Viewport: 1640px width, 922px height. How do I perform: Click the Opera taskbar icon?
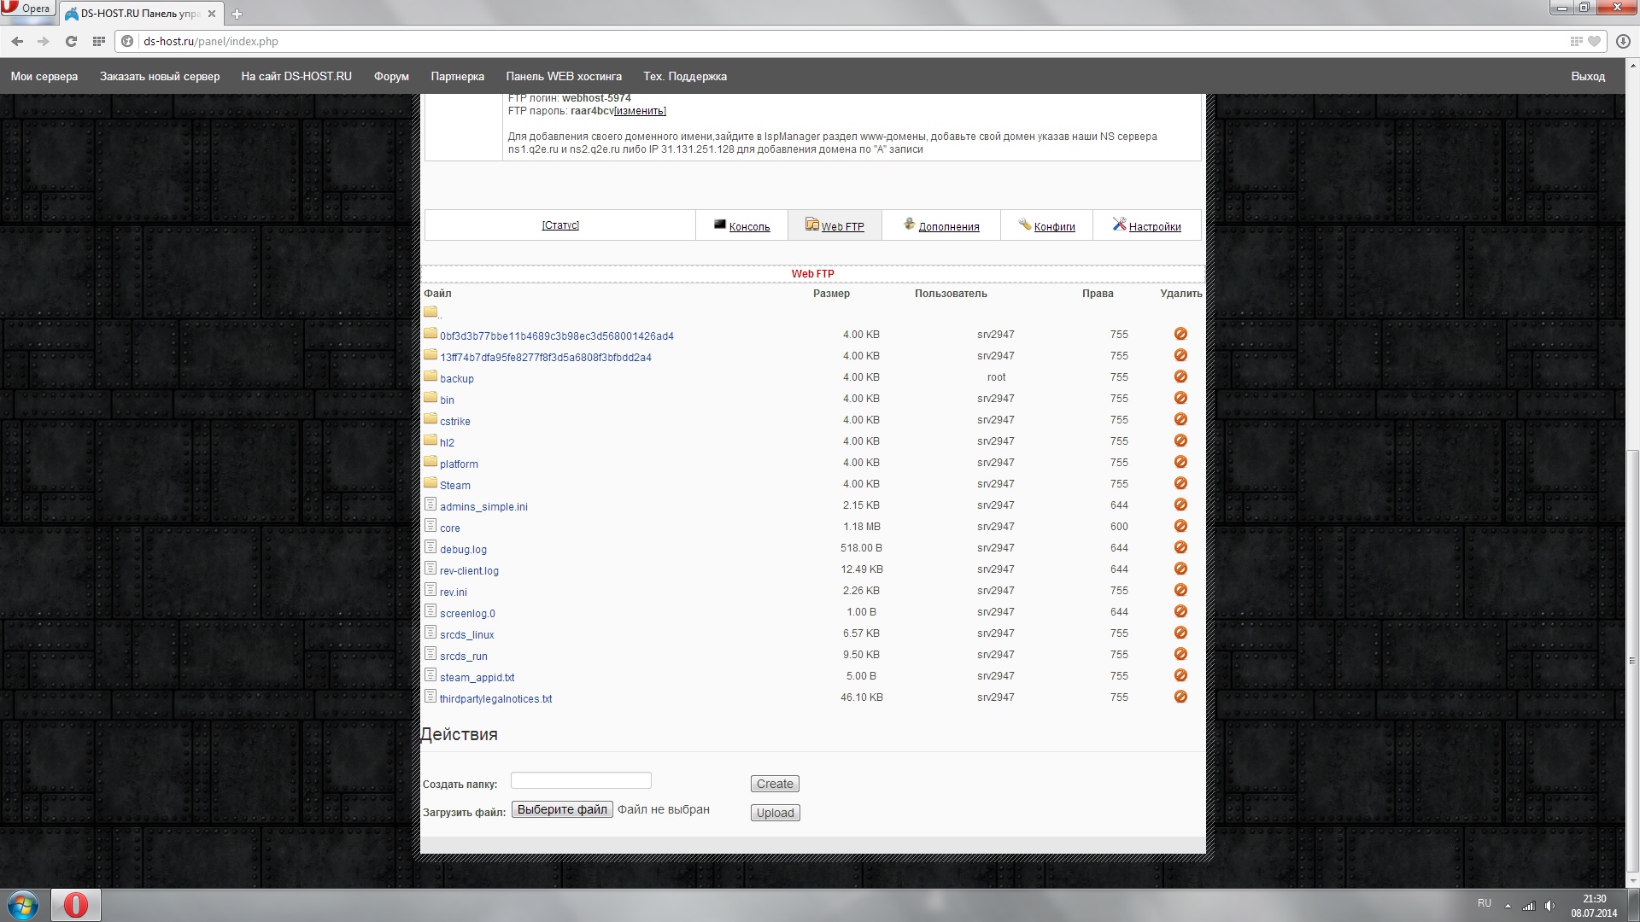pyautogui.click(x=75, y=904)
